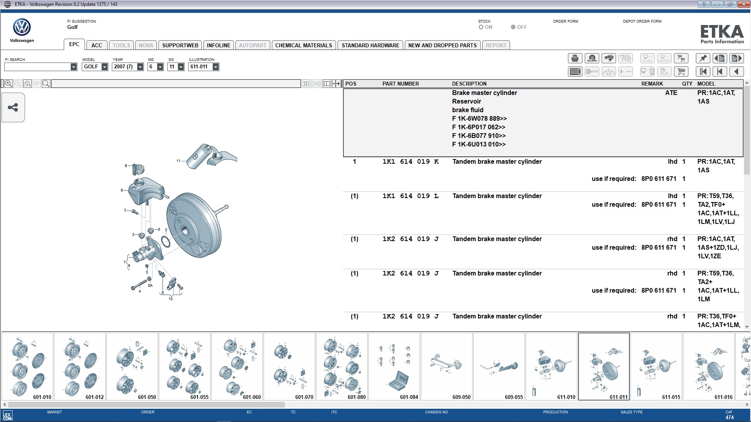Image resolution: width=751 pixels, height=422 pixels.
Task: Click the plain magnifier search icon
Action: click(46, 84)
